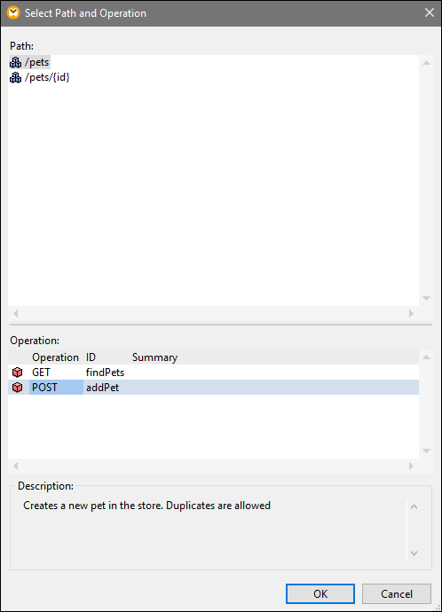Click Path list scroll down arrow
The image size is (442, 612).
[426, 298]
